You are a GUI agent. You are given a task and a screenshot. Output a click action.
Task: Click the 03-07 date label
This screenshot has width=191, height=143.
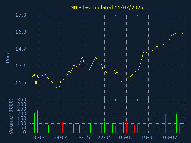tap(170, 138)
